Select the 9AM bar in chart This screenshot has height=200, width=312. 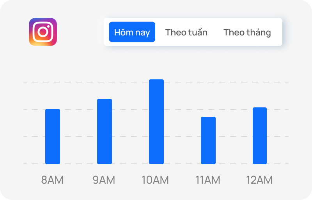[105, 132]
